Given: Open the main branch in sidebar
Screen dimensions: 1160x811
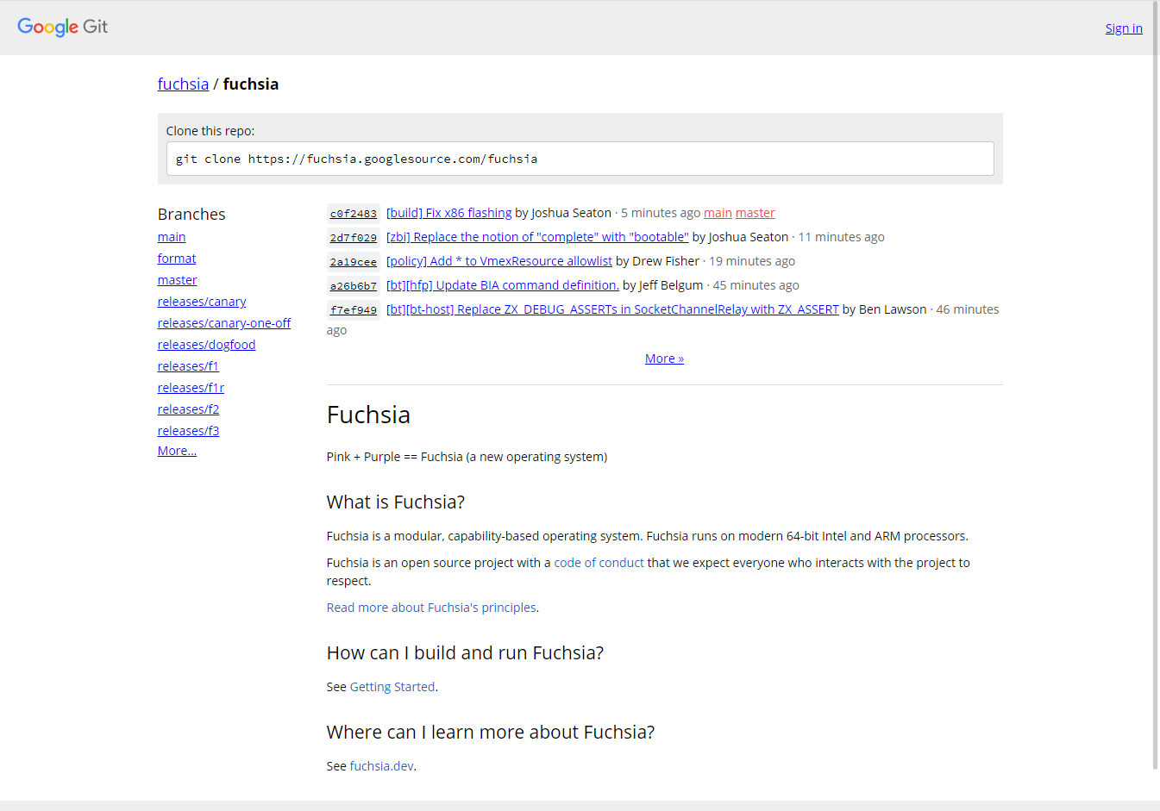Looking at the screenshot, I should 172,237.
